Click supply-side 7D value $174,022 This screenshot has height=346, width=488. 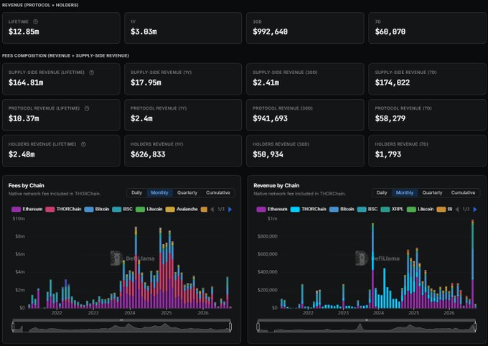393,83
